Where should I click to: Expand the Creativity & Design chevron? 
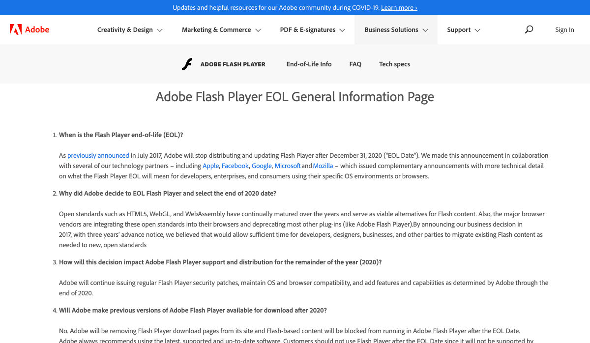[160, 30]
